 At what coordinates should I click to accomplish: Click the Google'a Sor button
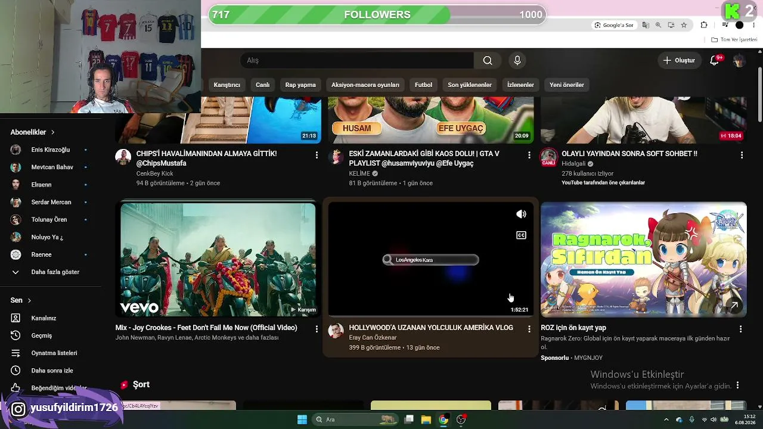pyautogui.click(x=614, y=25)
